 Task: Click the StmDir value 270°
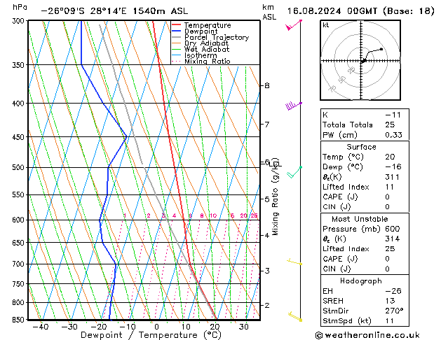394,311
